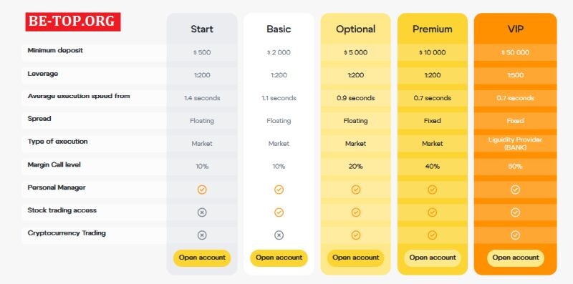The width and height of the screenshot is (573, 284).
Task: Open account for the Optional plan
Action: [355, 258]
